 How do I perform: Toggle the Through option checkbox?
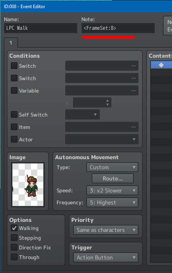[14, 257]
